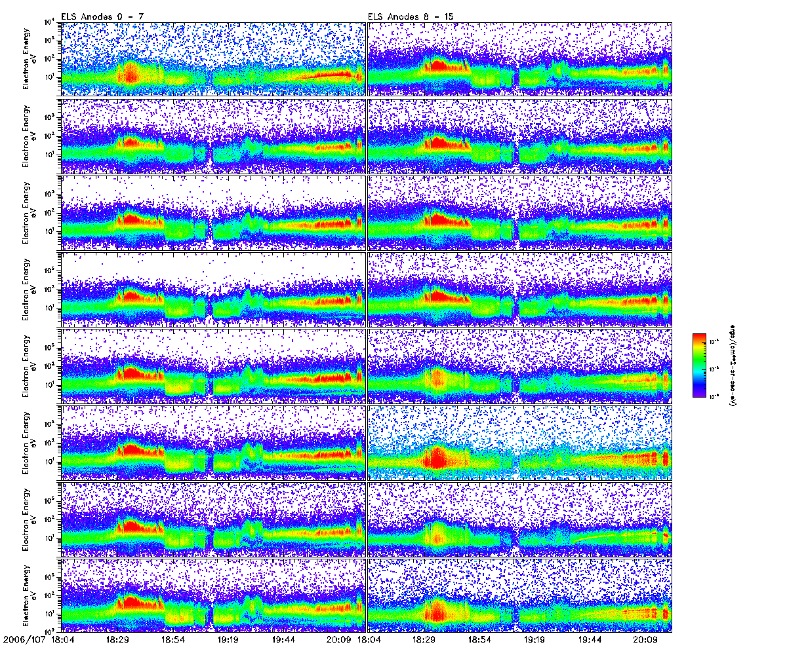The height and width of the screenshot is (655, 787).
Task: Select the bottom spectrogram in Anodes 8-15 column
Action: pyautogui.click(x=520, y=595)
